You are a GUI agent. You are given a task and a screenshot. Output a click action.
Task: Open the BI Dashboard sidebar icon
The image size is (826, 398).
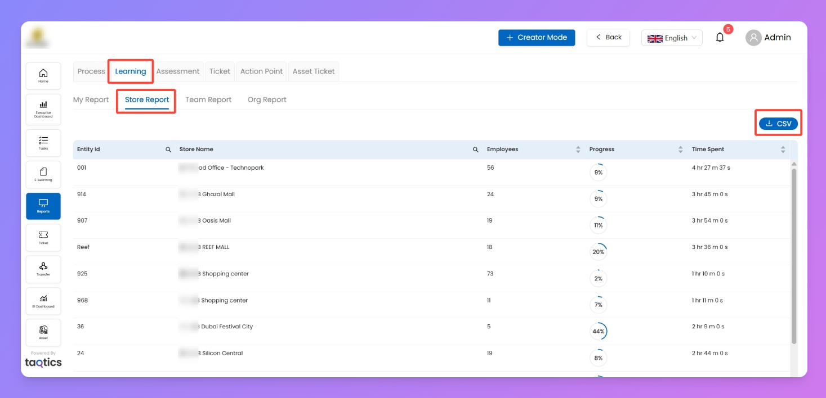(x=43, y=301)
